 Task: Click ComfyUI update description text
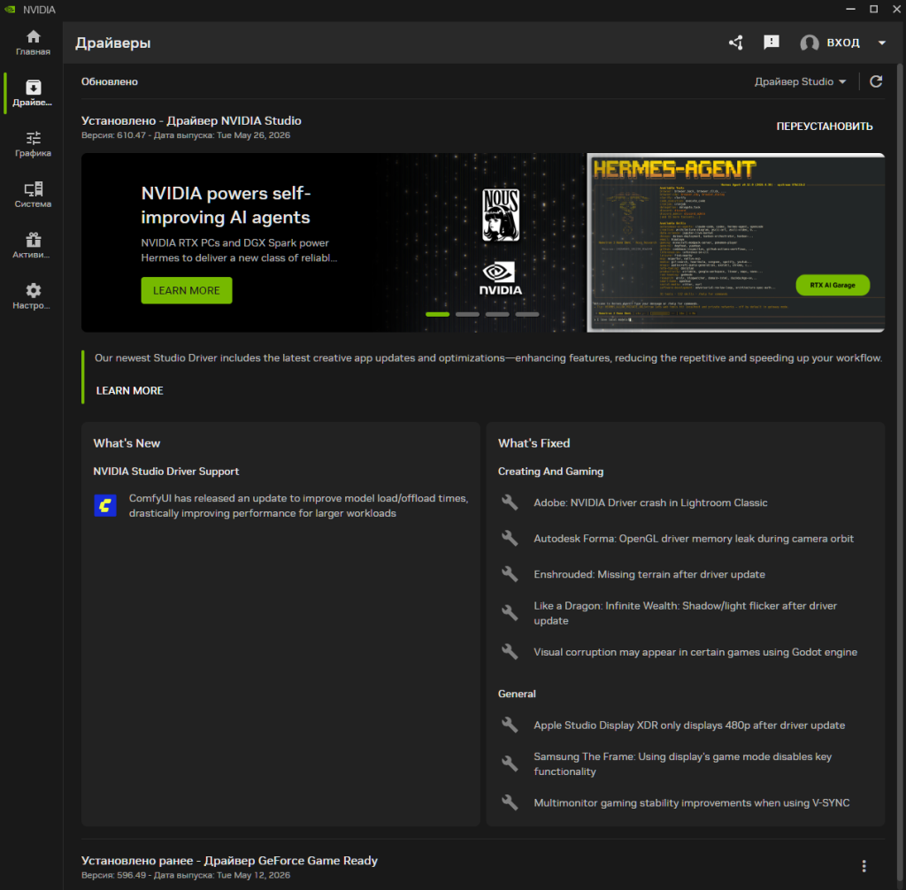coord(298,506)
